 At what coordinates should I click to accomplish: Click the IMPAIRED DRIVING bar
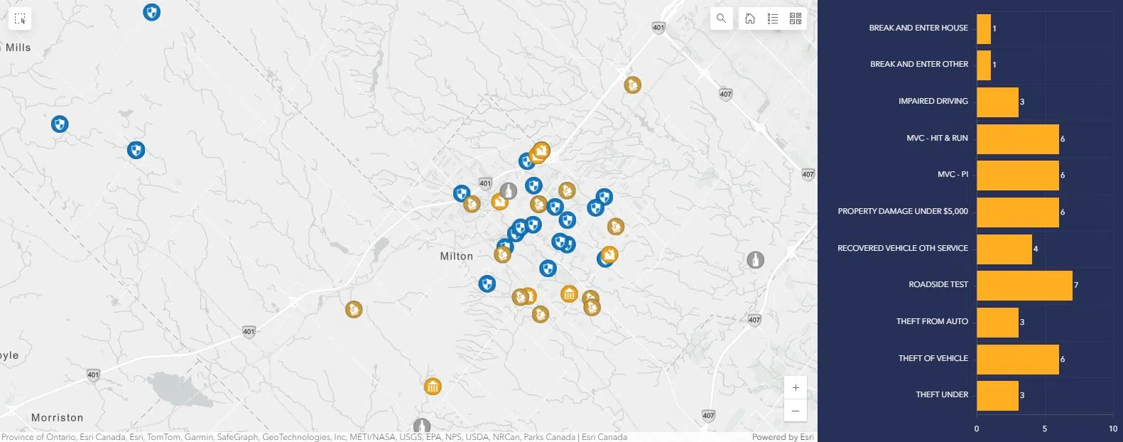(997, 102)
